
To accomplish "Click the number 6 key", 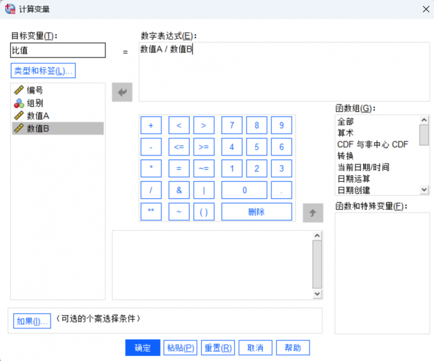I will (x=281, y=147).
